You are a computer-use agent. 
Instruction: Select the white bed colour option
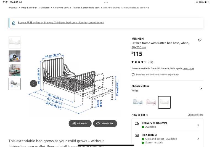(x=164, y=102)
